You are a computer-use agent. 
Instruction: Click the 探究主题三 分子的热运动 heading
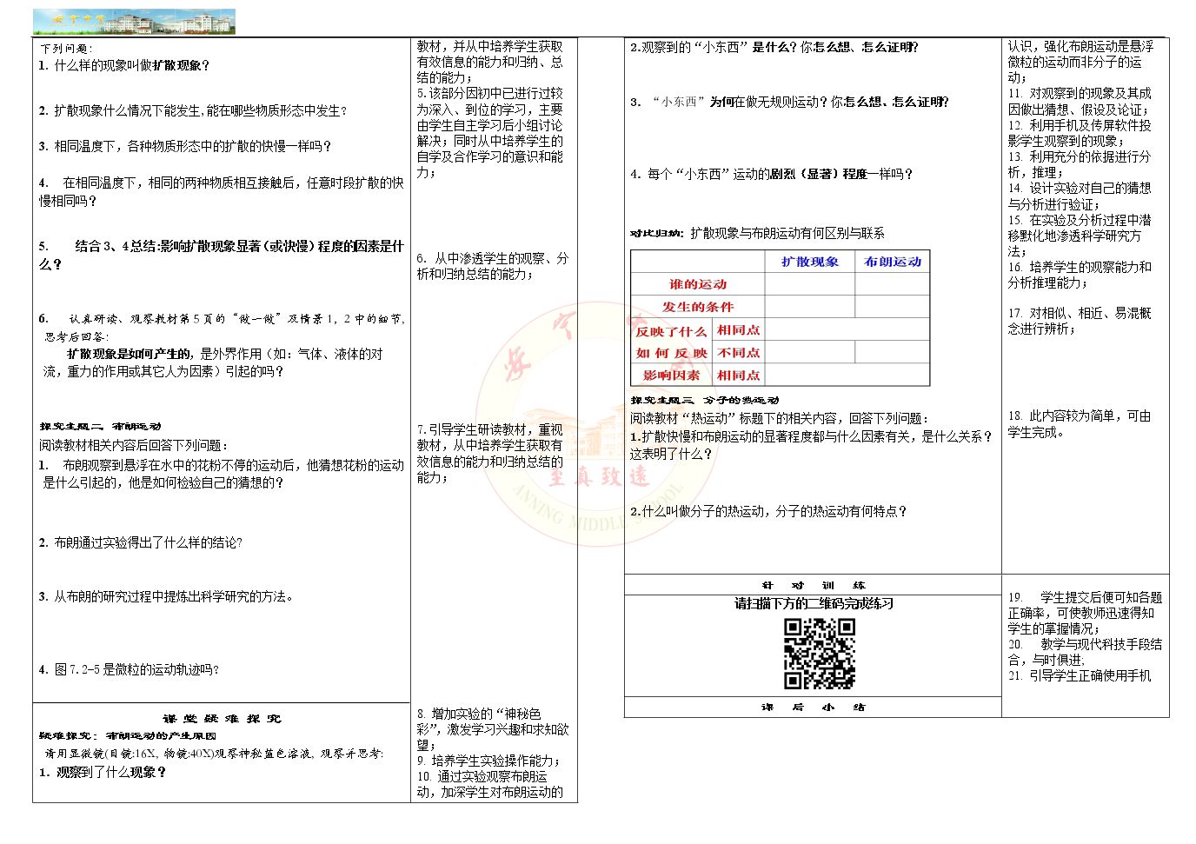point(705,401)
